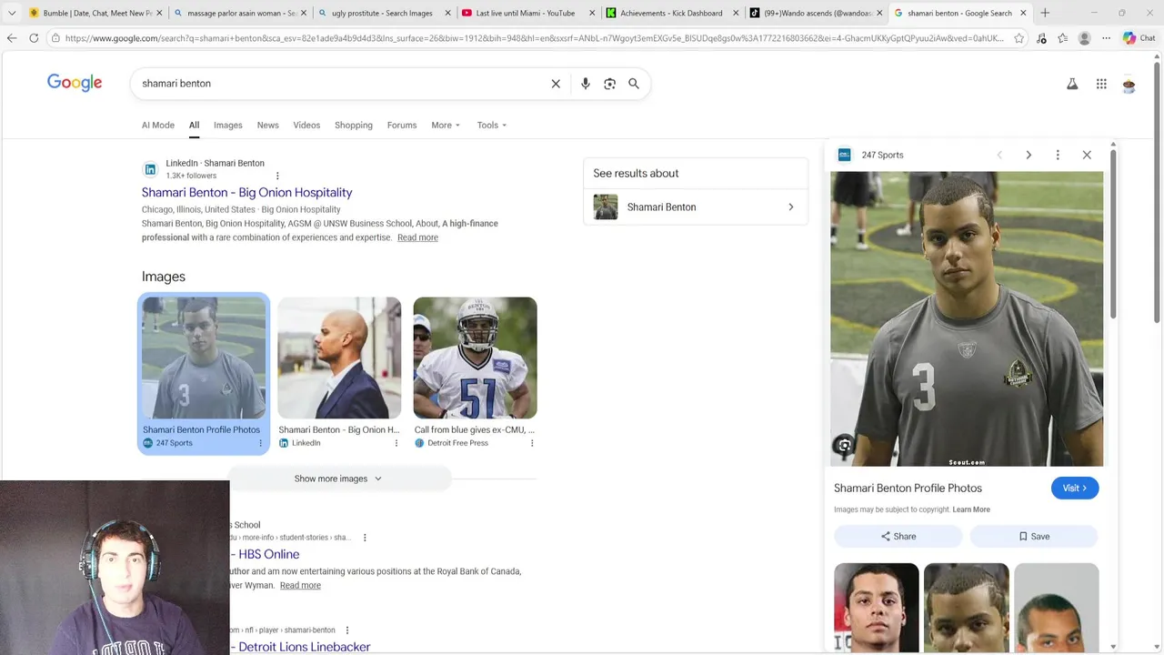1164x655 pixels.
Task: Expand Show more images
Action: tap(339, 479)
